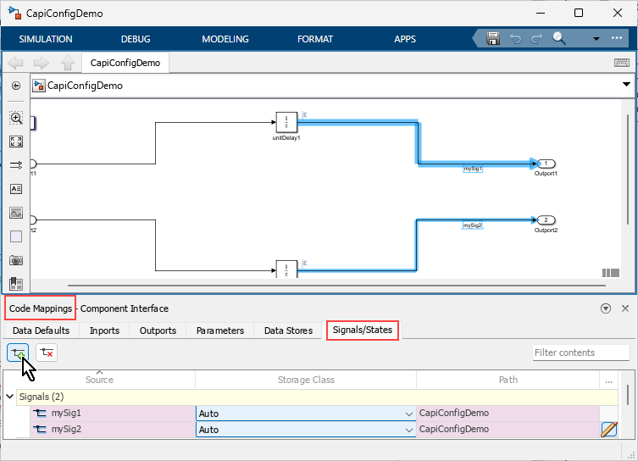Click the save icon in the quick access toolbar

(x=493, y=39)
